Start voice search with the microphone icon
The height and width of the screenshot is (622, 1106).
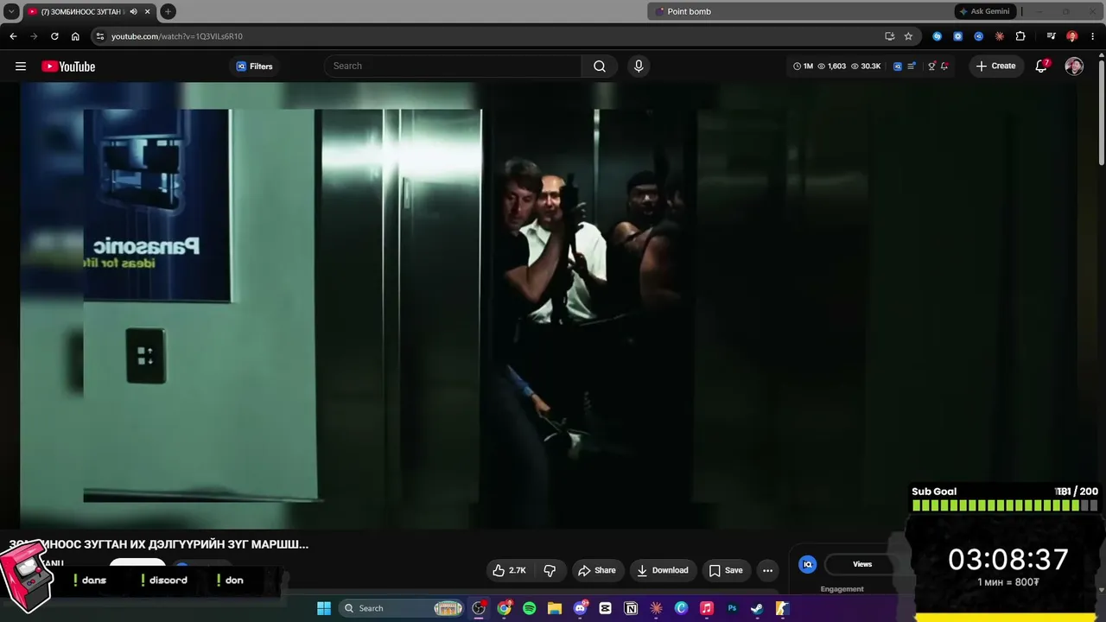(639, 67)
